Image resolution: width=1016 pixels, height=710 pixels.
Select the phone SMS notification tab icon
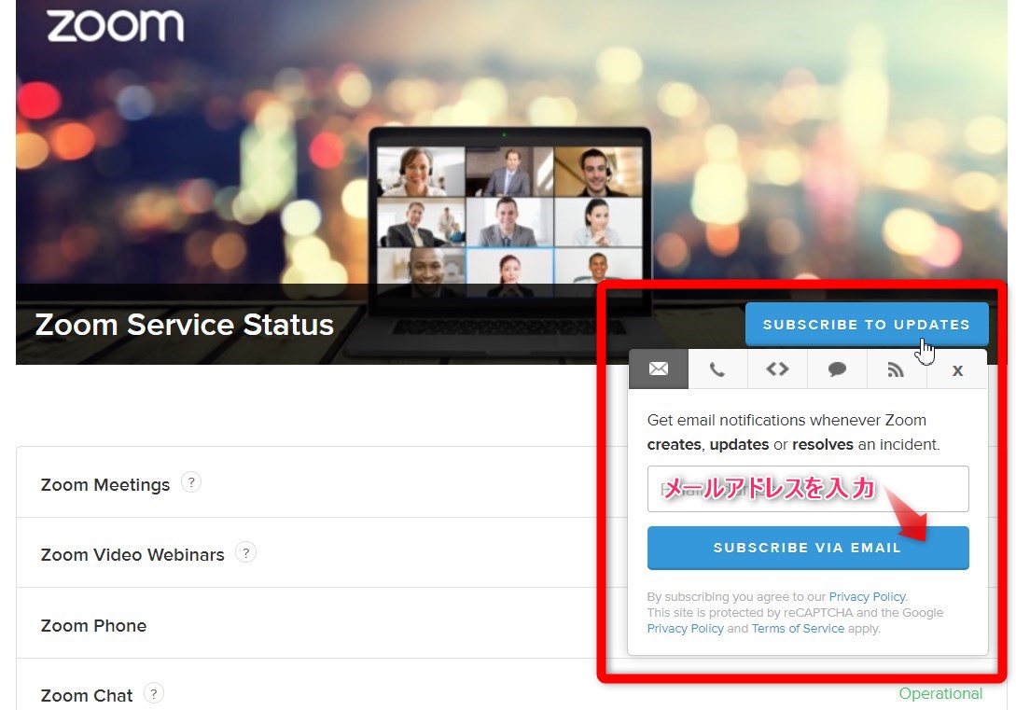point(717,369)
